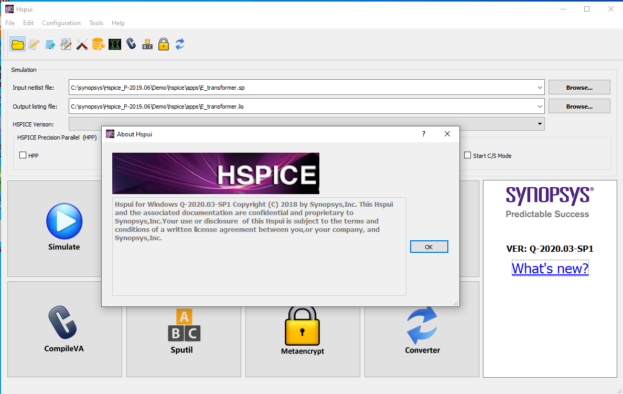This screenshot has height=394, width=623.
Task: Click OK in the About Hspui dialog
Action: point(429,247)
